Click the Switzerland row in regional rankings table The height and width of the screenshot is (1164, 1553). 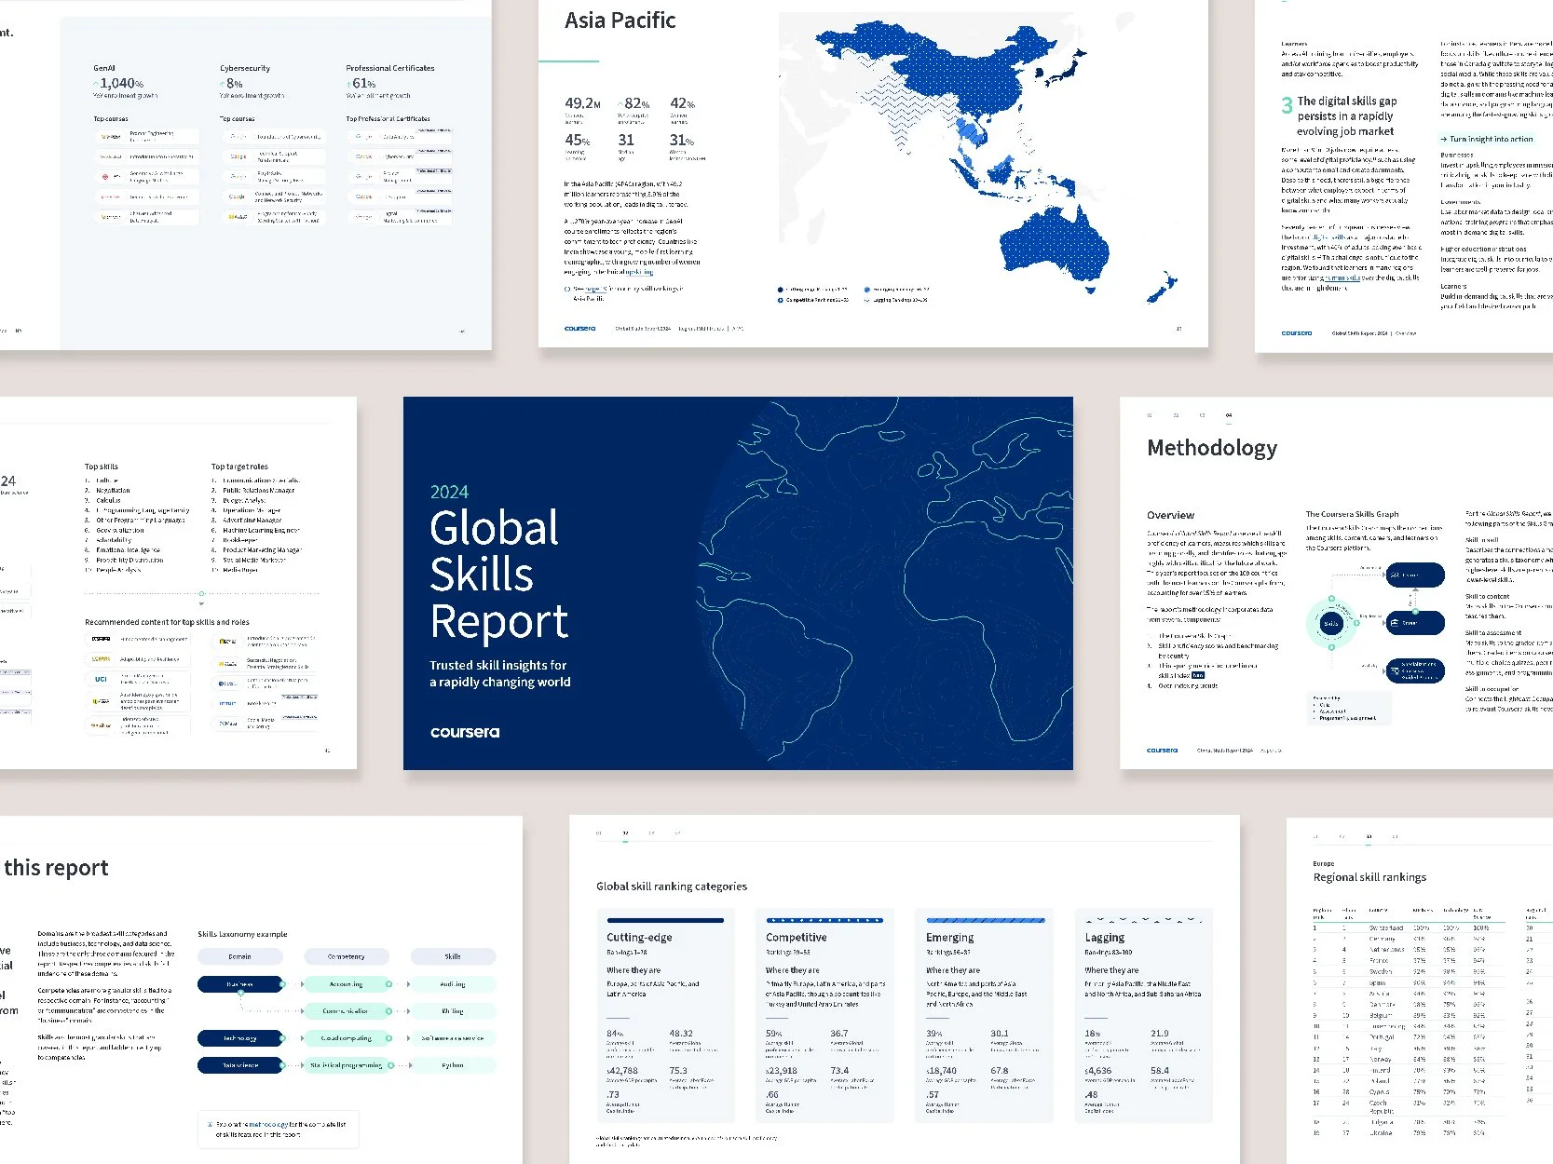[1410, 928]
